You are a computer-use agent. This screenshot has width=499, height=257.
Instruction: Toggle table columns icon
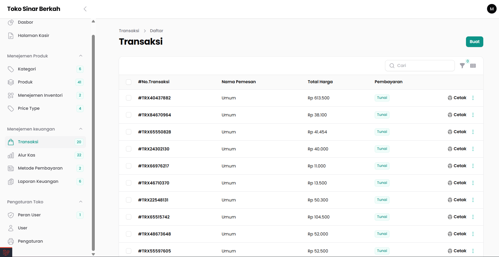tap(473, 66)
